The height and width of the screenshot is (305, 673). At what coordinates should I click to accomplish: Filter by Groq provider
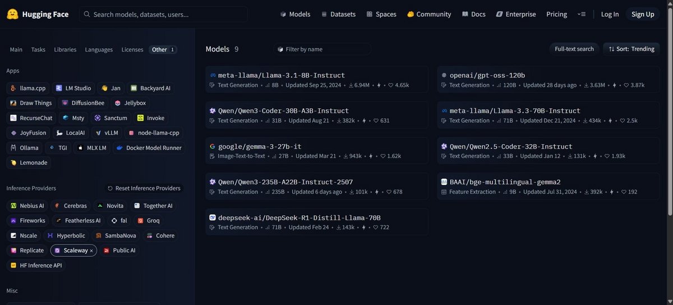(x=149, y=221)
